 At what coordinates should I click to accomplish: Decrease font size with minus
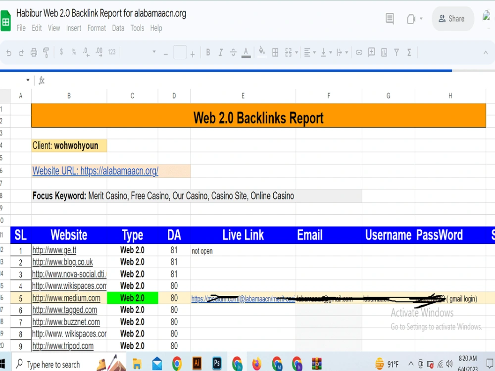click(166, 54)
